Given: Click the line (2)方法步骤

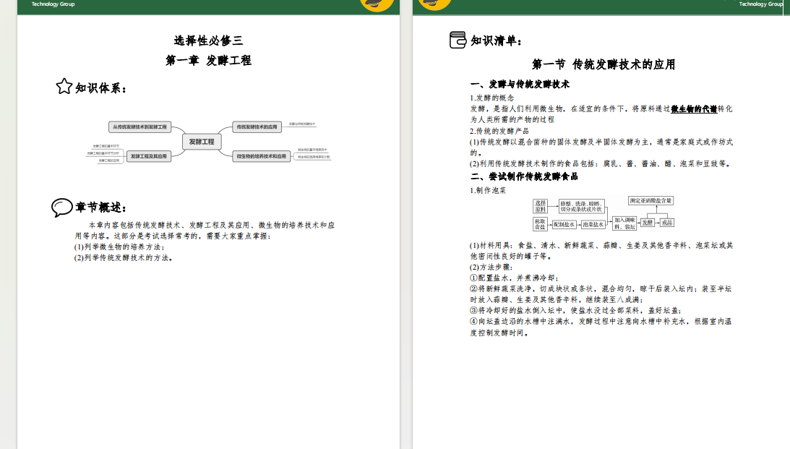Looking at the screenshot, I should click(x=491, y=268).
